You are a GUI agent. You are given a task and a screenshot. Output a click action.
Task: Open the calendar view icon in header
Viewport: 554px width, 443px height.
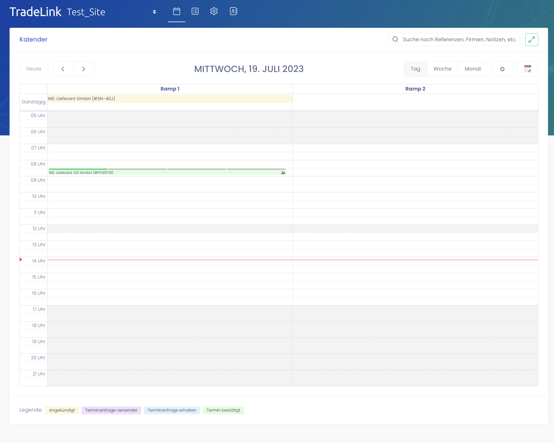pos(176,11)
